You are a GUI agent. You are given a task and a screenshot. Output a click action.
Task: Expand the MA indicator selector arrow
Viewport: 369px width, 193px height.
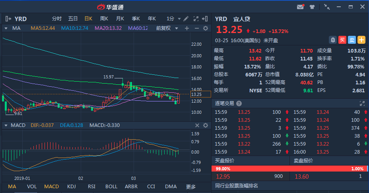6,28
